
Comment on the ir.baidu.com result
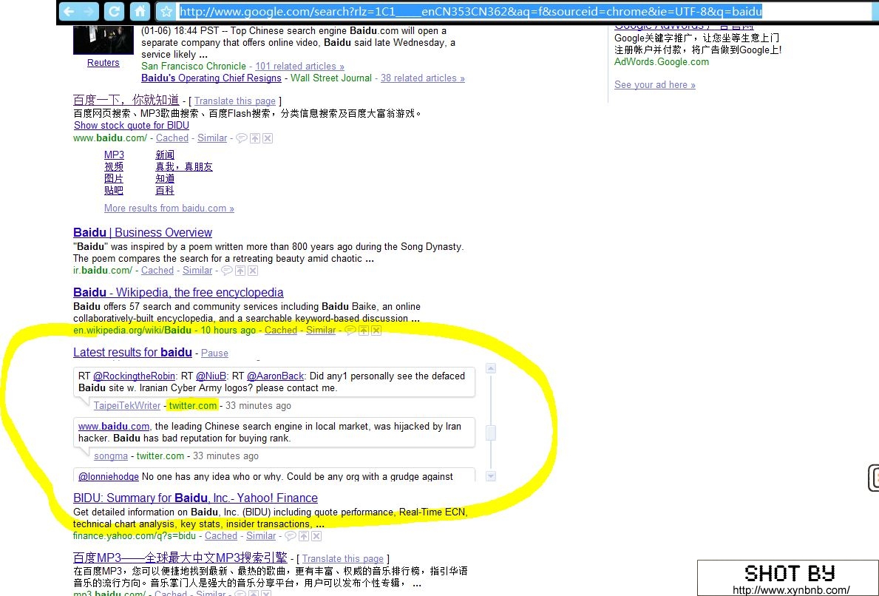[226, 270]
